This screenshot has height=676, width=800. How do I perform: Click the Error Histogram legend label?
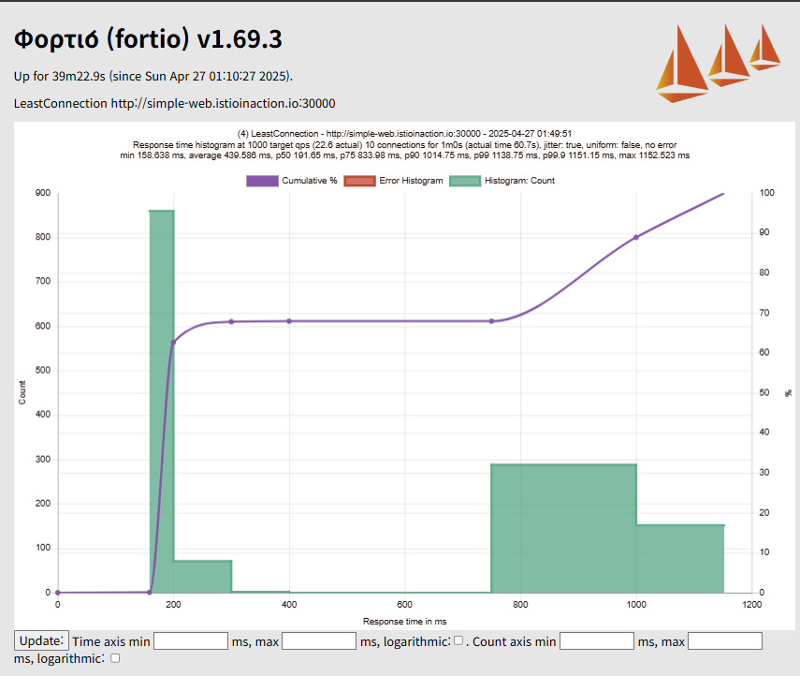pos(411,181)
